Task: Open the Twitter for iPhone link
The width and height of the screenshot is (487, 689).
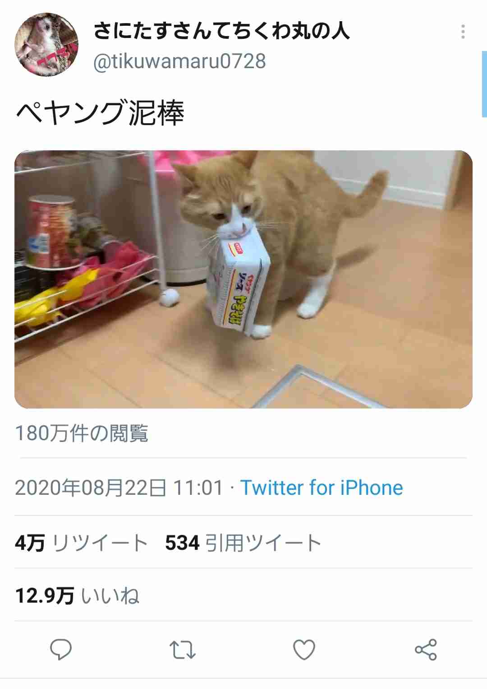Action: 322,488
